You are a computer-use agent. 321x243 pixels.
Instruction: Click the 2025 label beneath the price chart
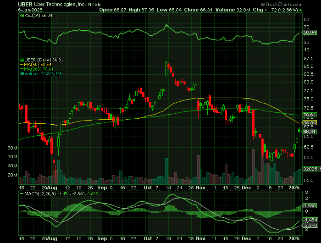[x=294, y=188]
